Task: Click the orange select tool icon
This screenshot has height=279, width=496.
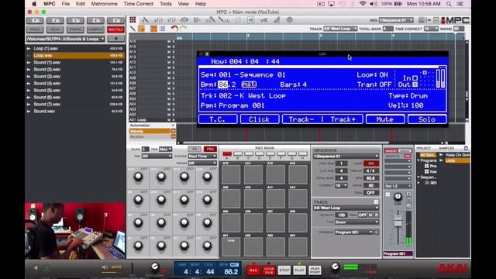Action: pyautogui.click(x=141, y=29)
